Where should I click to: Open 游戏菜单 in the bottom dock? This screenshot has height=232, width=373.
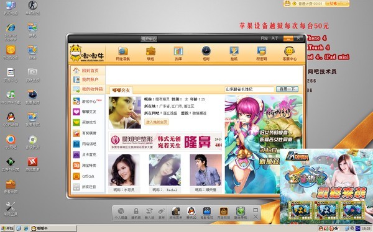tap(176, 213)
